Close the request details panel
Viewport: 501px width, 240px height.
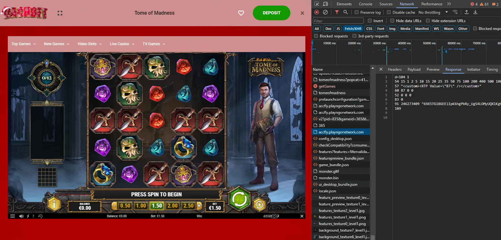coord(381,69)
